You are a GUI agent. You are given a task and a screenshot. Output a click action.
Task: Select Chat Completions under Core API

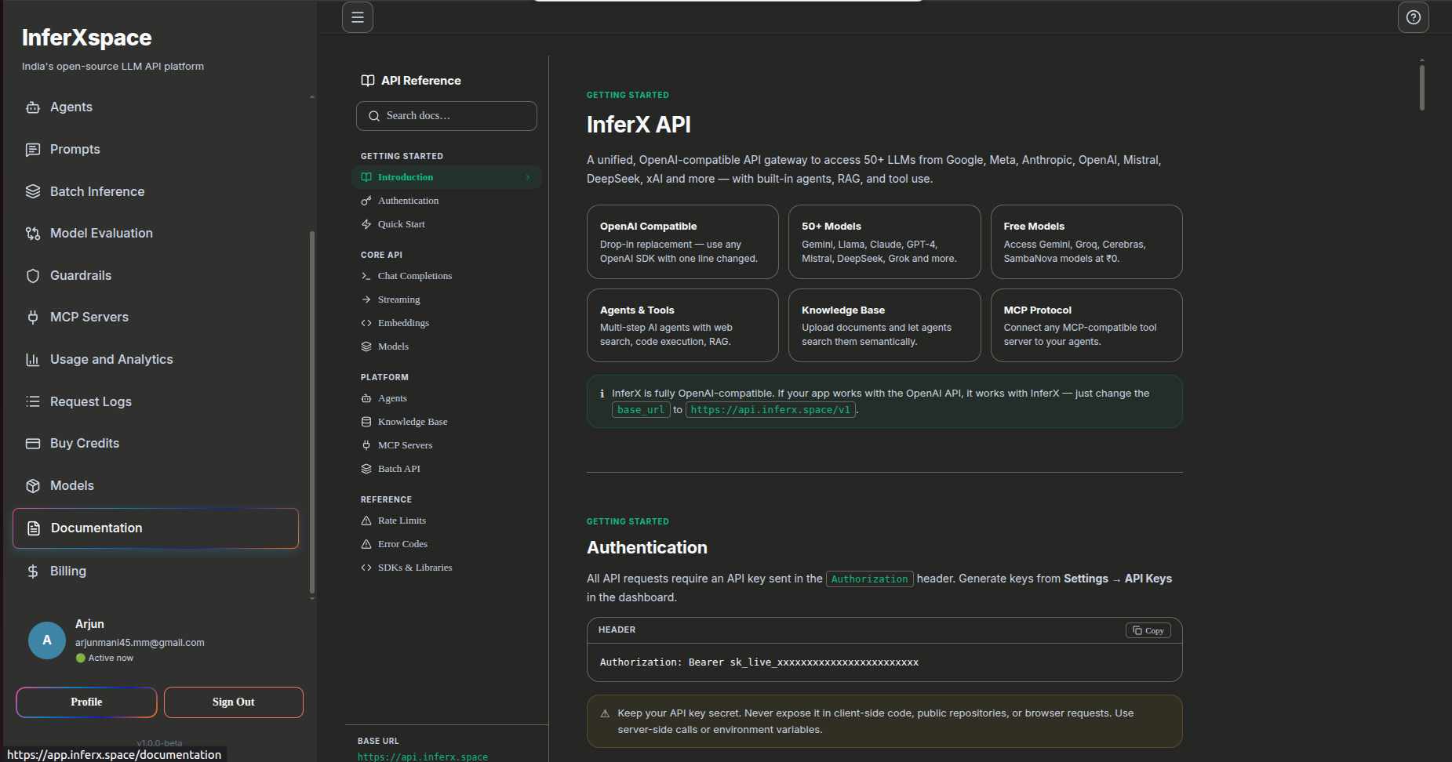pyautogui.click(x=415, y=276)
